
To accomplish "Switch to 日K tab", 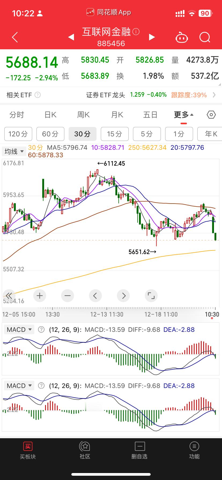I will (50, 115).
